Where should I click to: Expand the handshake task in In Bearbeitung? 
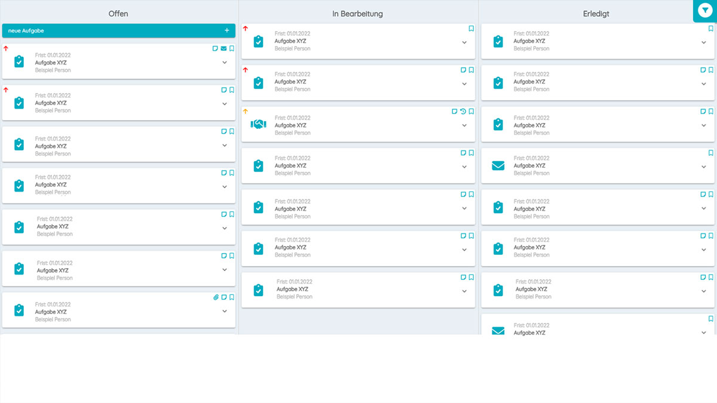pyautogui.click(x=464, y=125)
